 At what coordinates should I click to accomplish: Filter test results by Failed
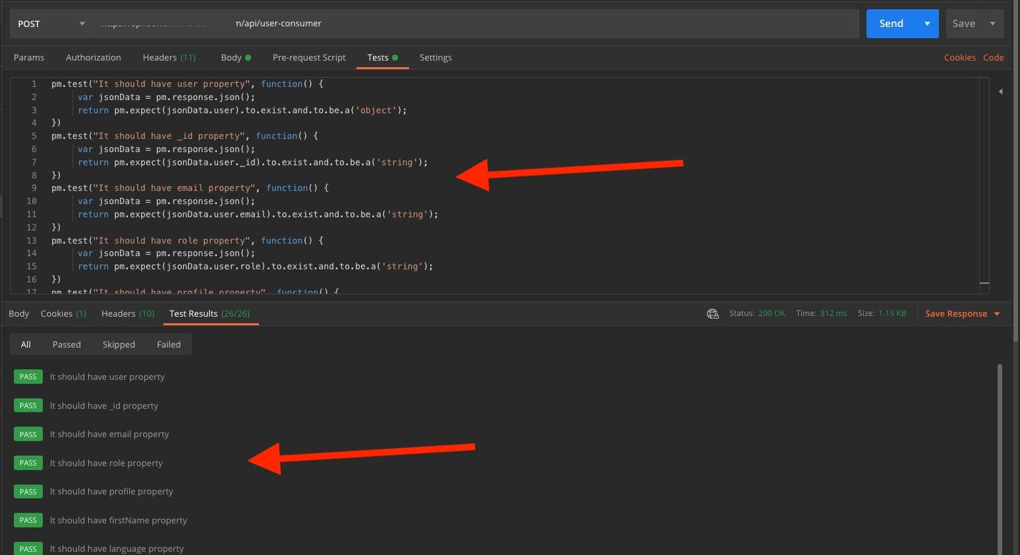click(x=169, y=344)
